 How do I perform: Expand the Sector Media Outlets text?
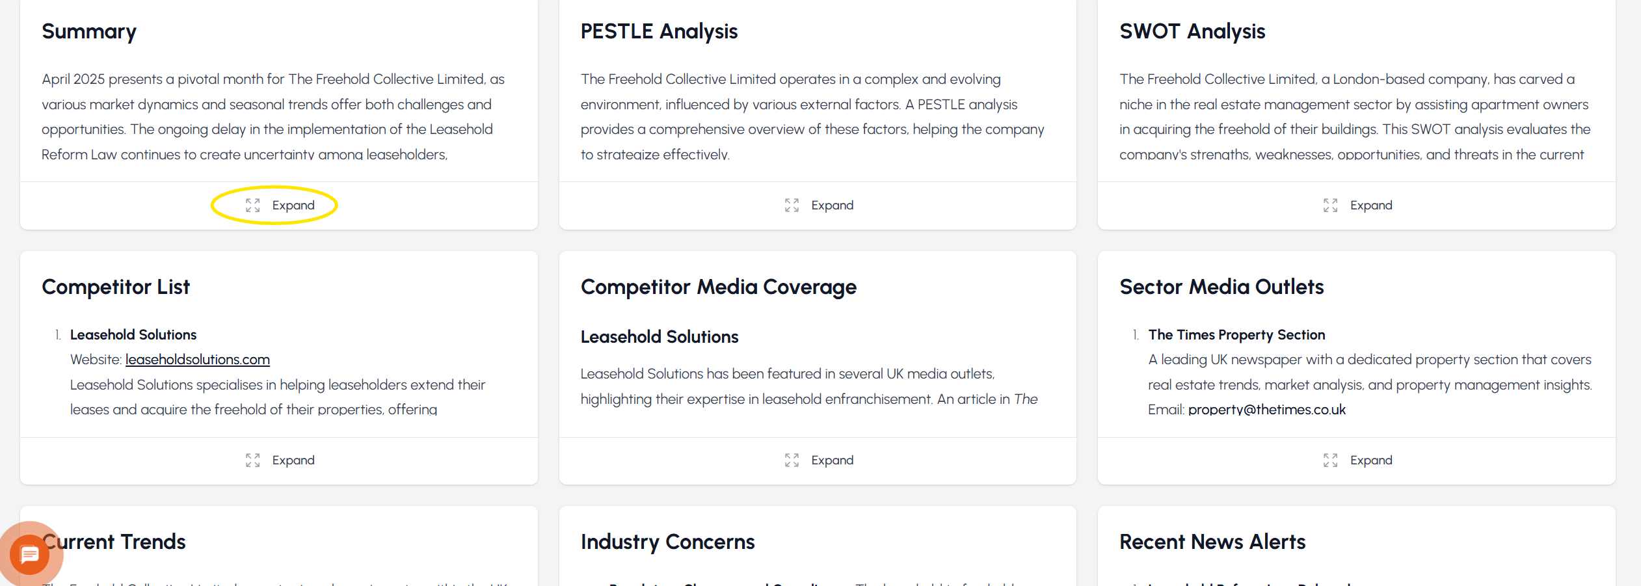1370,460
